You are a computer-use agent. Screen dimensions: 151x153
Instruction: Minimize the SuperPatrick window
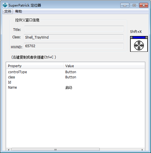[125, 5]
